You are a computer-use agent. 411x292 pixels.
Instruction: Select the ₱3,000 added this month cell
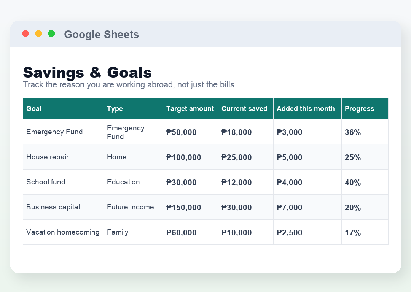click(x=307, y=132)
